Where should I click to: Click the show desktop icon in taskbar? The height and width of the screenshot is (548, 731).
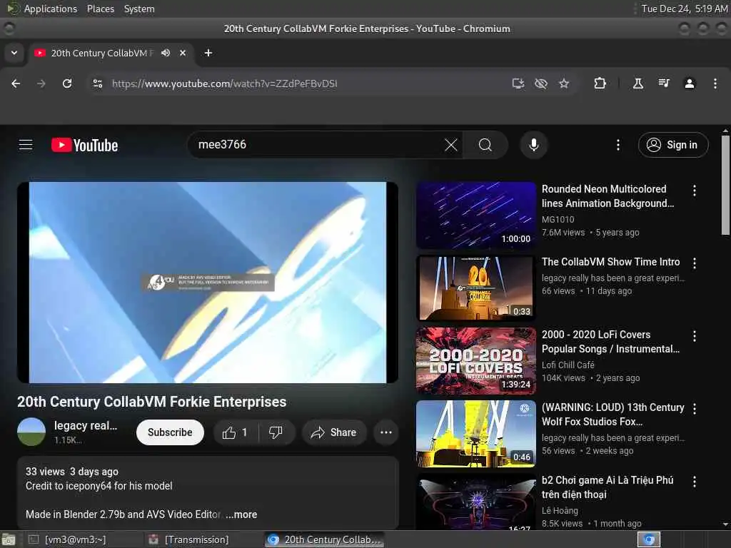pyautogui.click(x=8, y=540)
